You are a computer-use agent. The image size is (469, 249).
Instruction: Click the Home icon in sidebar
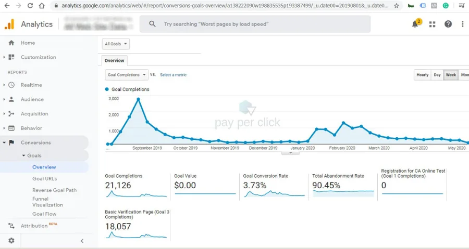point(11,43)
